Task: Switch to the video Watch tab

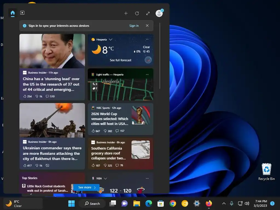Action: tap(22, 13)
